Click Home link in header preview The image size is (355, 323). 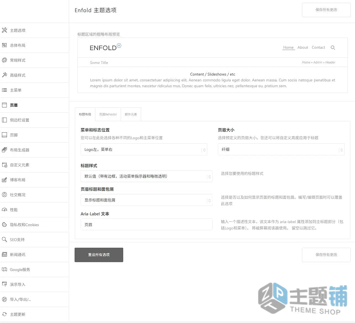point(288,47)
